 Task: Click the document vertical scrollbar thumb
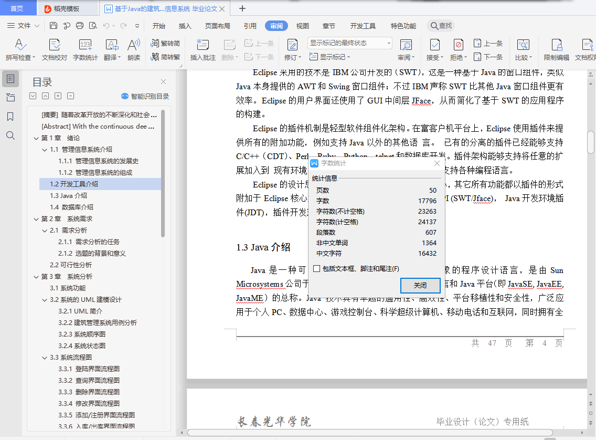point(590,142)
